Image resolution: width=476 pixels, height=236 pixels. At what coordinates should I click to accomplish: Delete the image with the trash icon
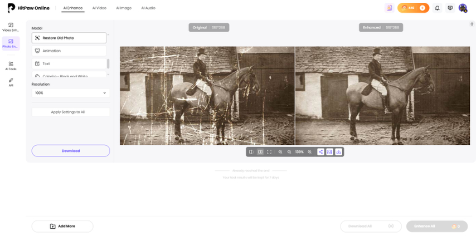pyautogui.click(x=472, y=24)
